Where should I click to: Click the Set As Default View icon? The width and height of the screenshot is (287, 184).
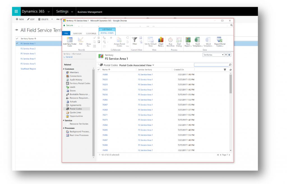coord(151,42)
